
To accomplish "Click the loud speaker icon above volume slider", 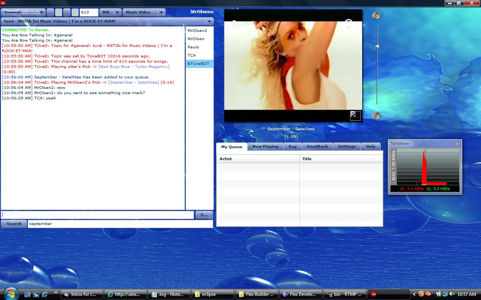I will click(x=376, y=15).
